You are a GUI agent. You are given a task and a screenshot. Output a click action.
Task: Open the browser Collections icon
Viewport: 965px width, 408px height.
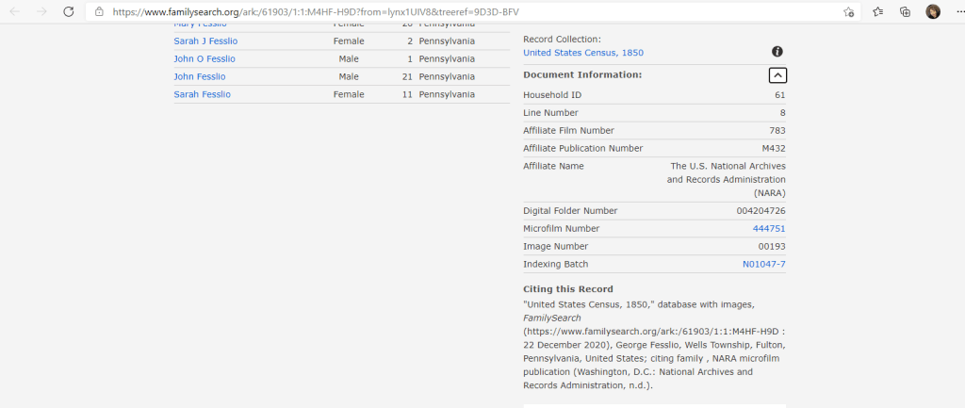pyautogui.click(x=905, y=12)
